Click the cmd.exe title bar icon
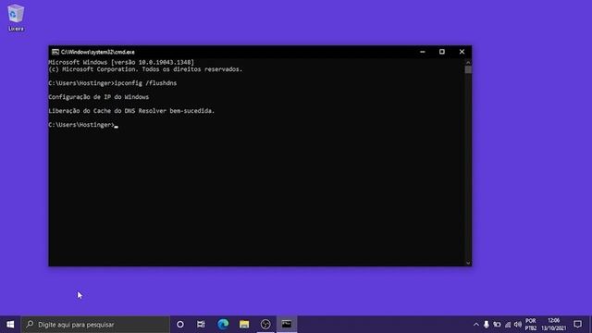592x333 pixels. pyautogui.click(x=55, y=52)
